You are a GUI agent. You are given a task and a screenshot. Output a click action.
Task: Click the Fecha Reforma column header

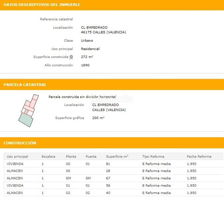199,157
